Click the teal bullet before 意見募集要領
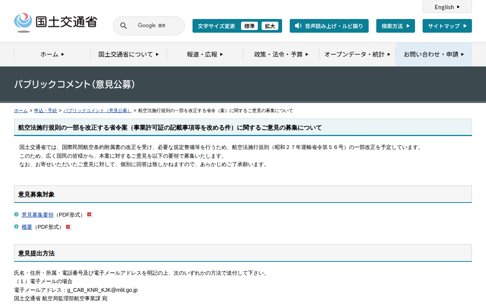 pyautogui.click(x=16, y=214)
